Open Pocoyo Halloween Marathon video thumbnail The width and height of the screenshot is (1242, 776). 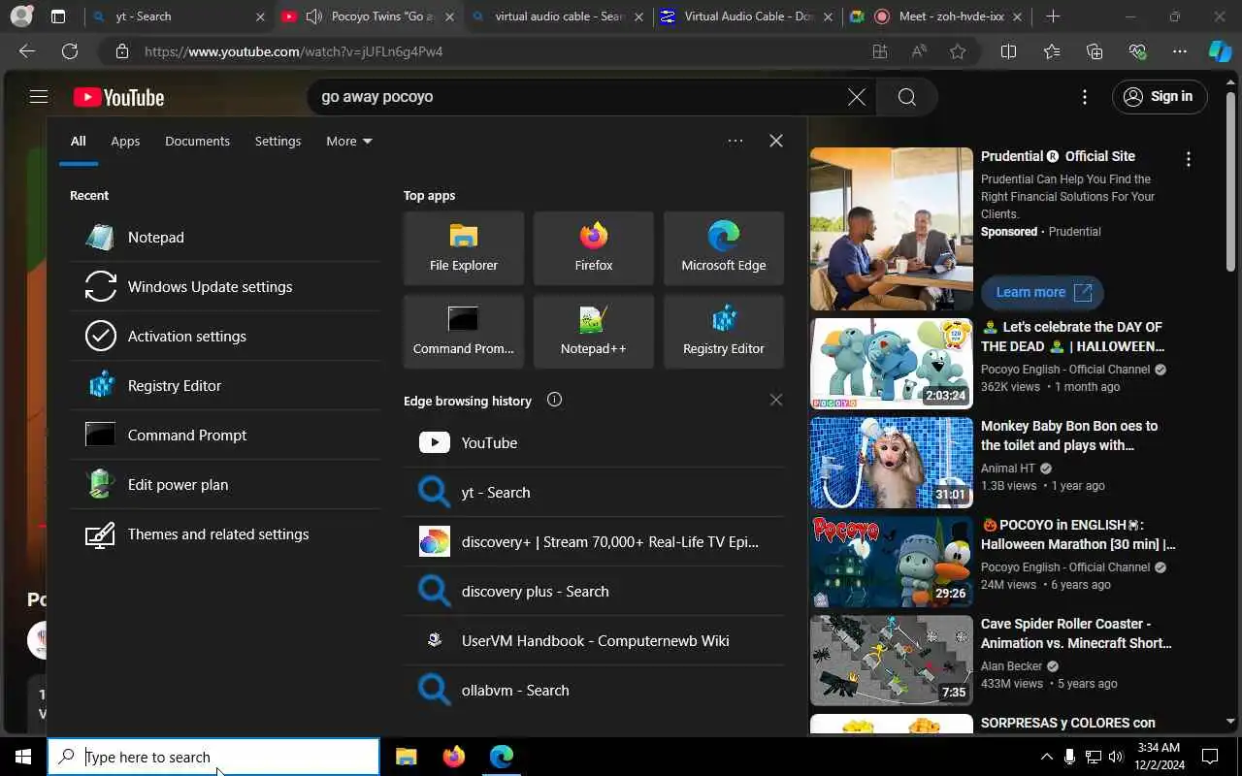tap(892, 562)
